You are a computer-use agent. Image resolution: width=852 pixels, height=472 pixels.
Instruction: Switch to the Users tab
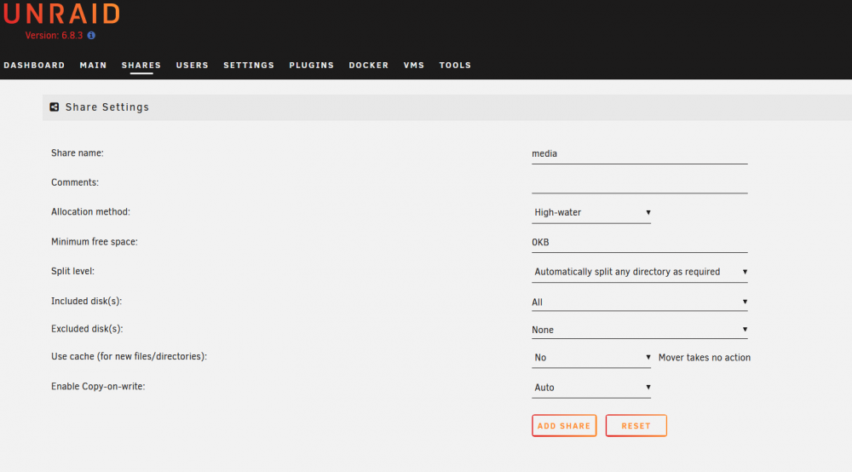point(193,66)
